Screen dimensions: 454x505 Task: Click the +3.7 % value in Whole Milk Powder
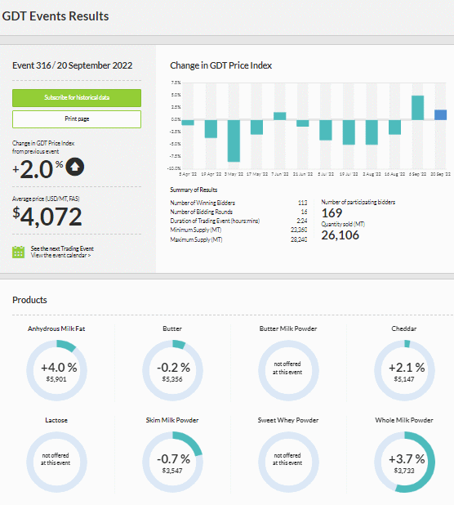407,459
